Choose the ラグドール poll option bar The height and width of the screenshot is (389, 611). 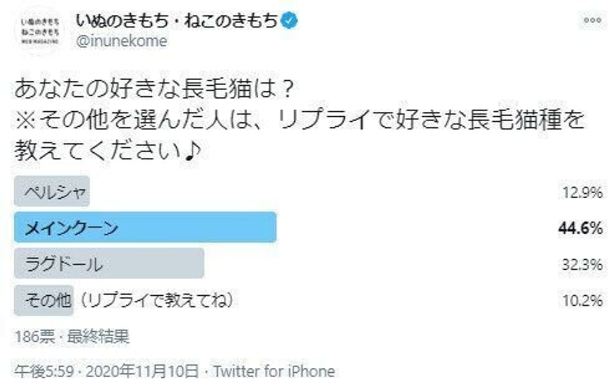coord(109,263)
